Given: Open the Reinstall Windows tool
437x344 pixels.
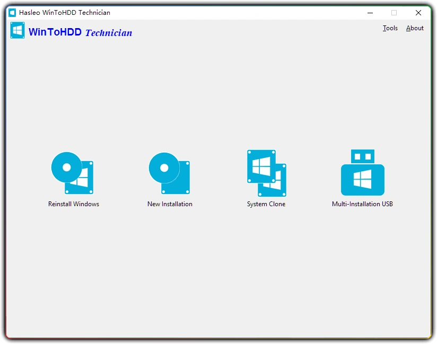Looking at the screenshot, I should 73,172.
